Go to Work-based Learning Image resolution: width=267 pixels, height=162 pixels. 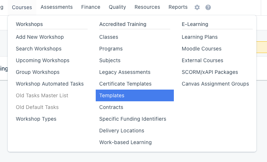[125, 142]
